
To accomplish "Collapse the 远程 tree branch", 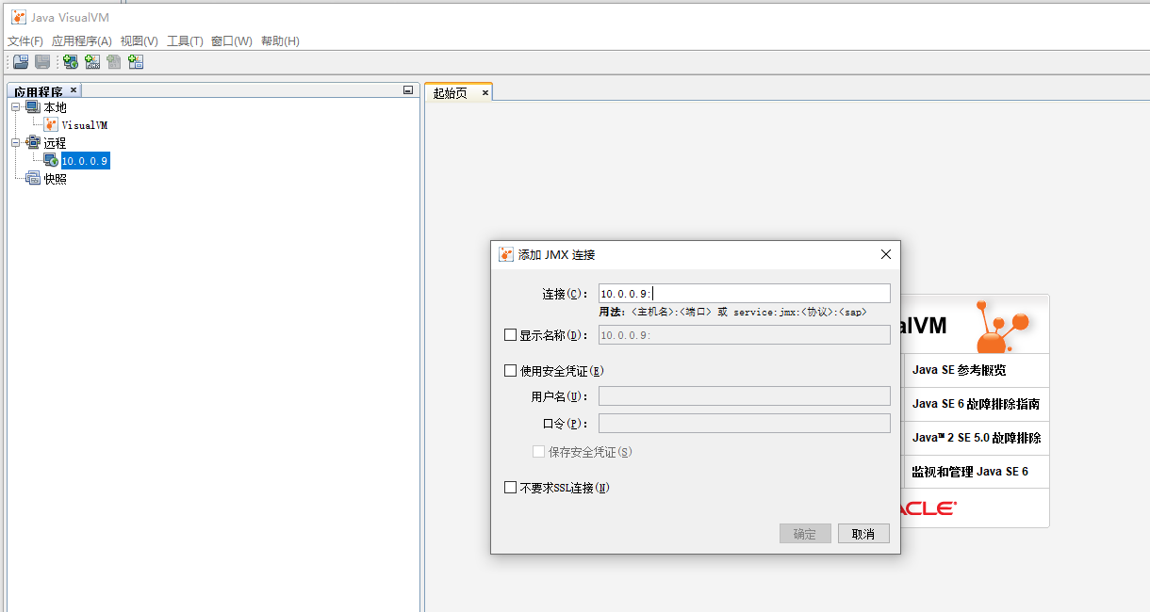I will (x=17, y=142).
